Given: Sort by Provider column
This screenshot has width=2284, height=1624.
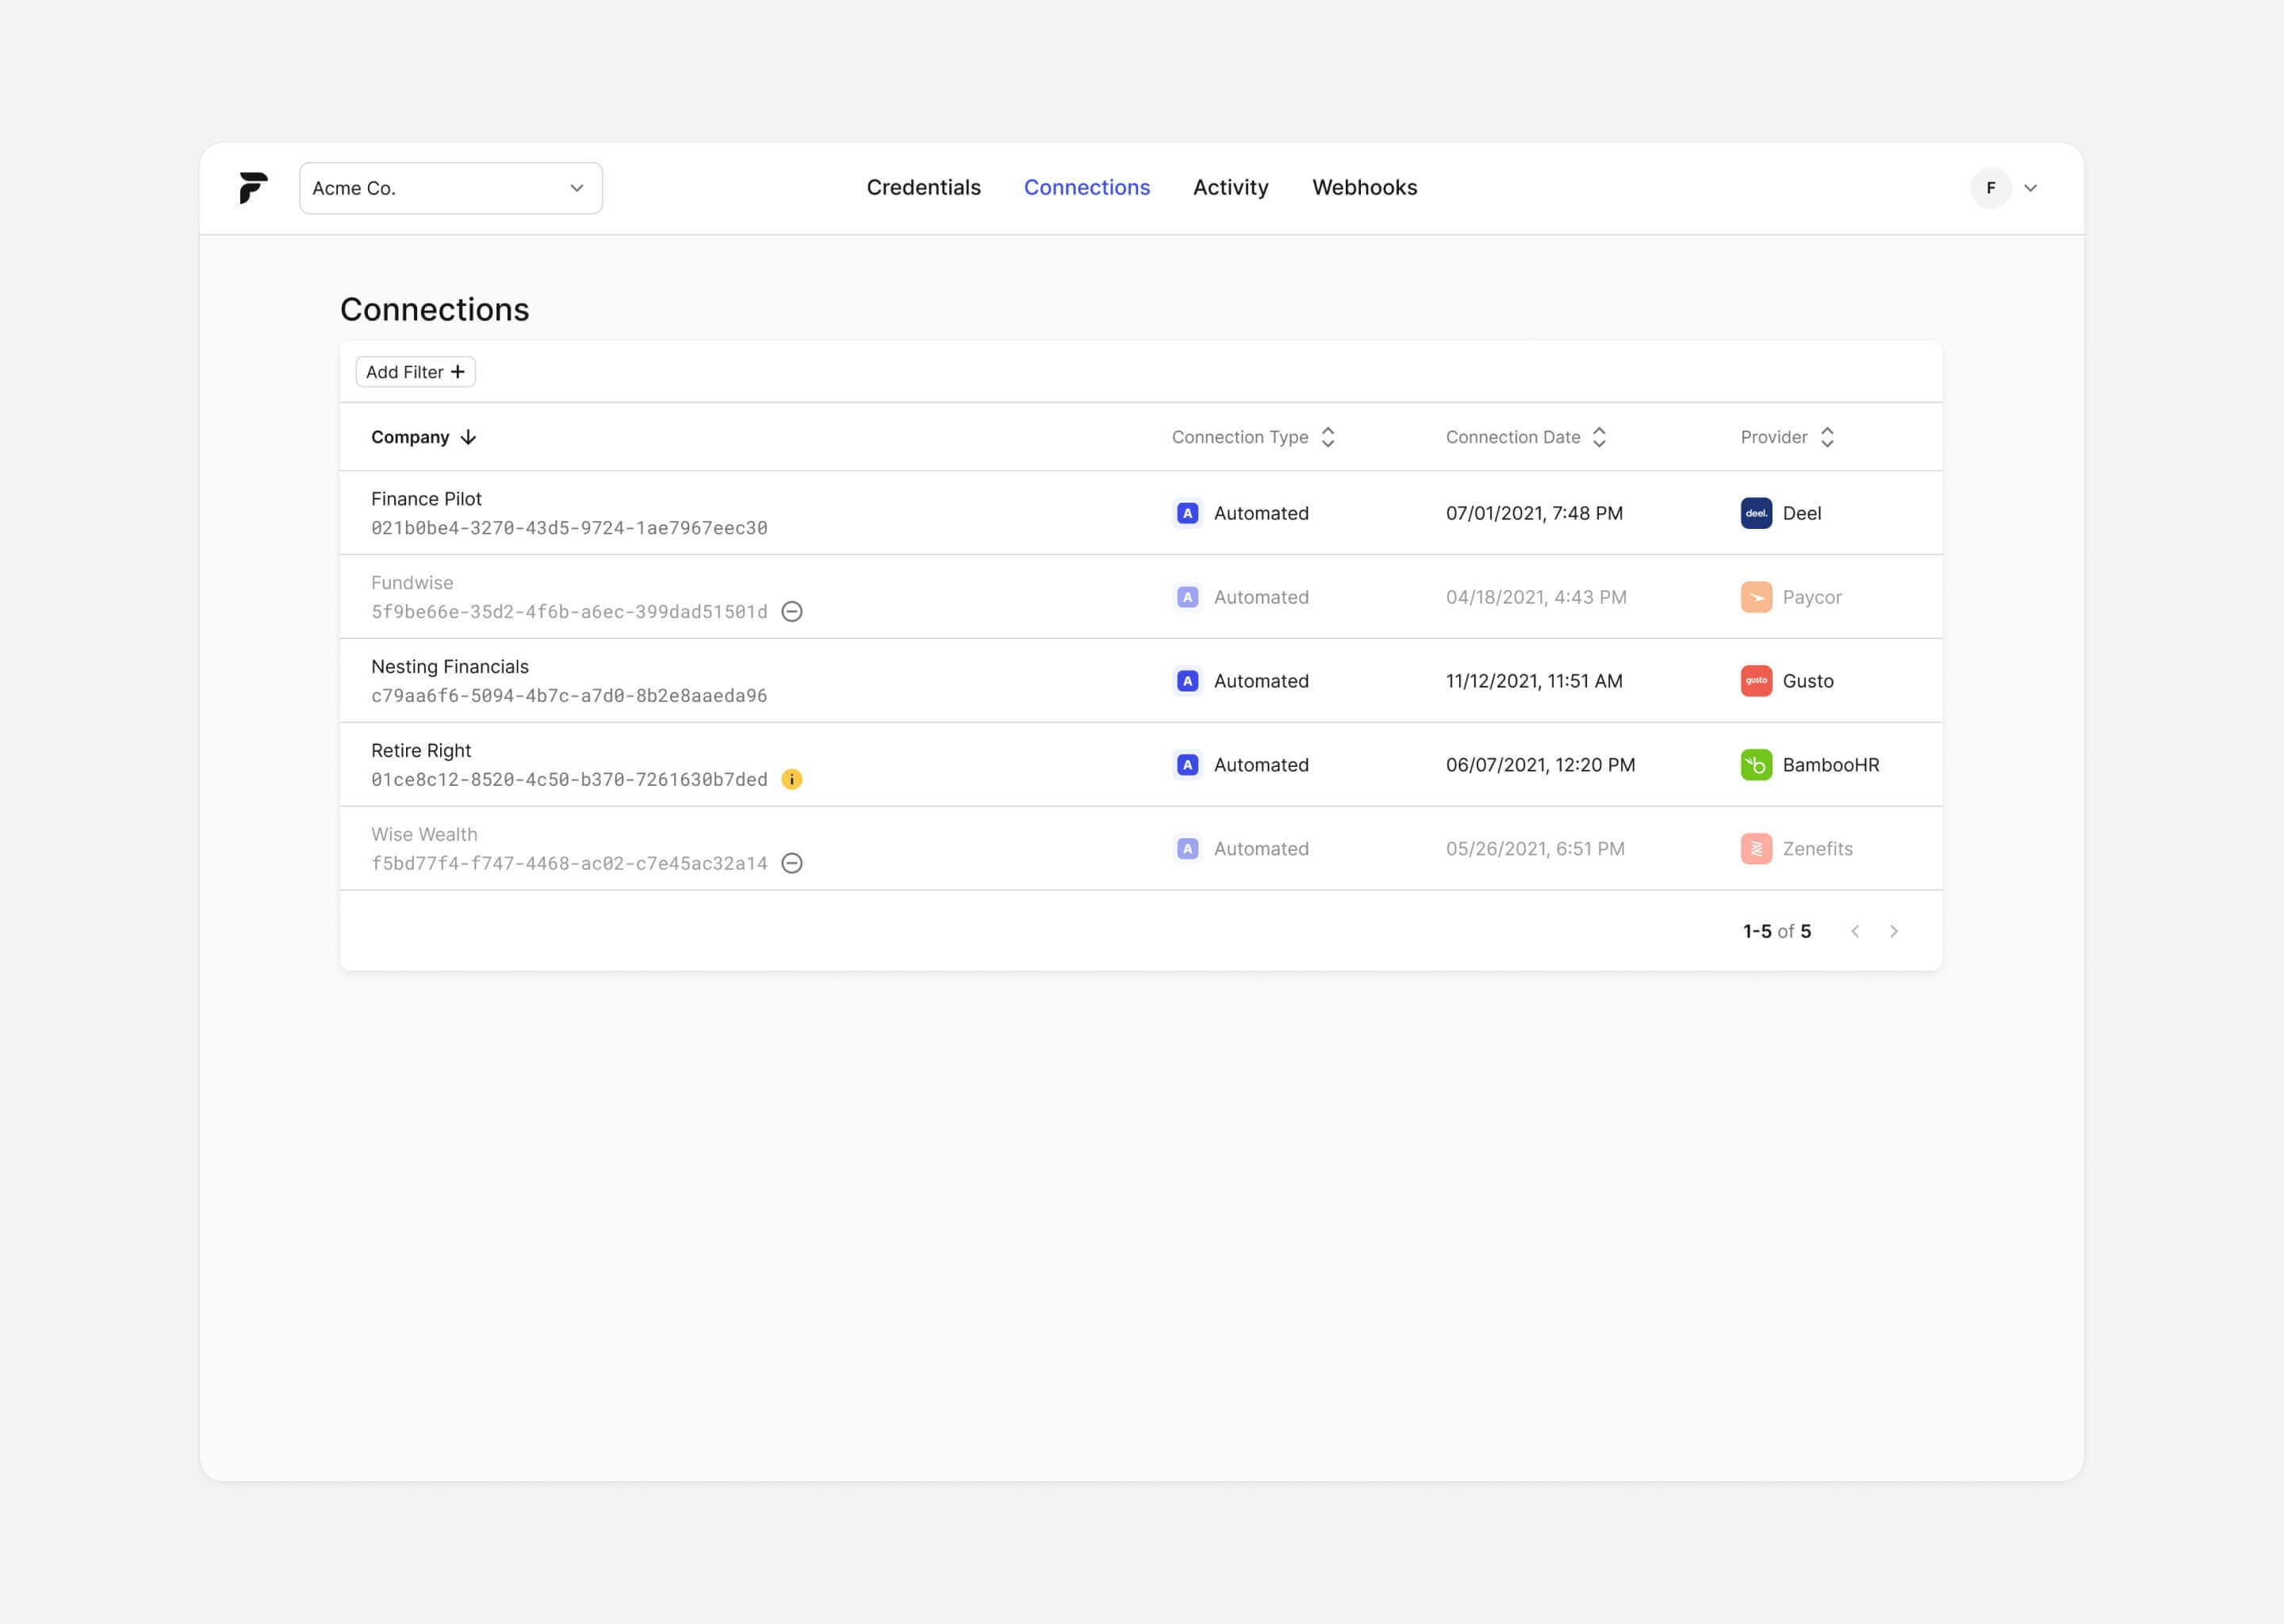Looking at the screenshot, I should [1774, 437].
